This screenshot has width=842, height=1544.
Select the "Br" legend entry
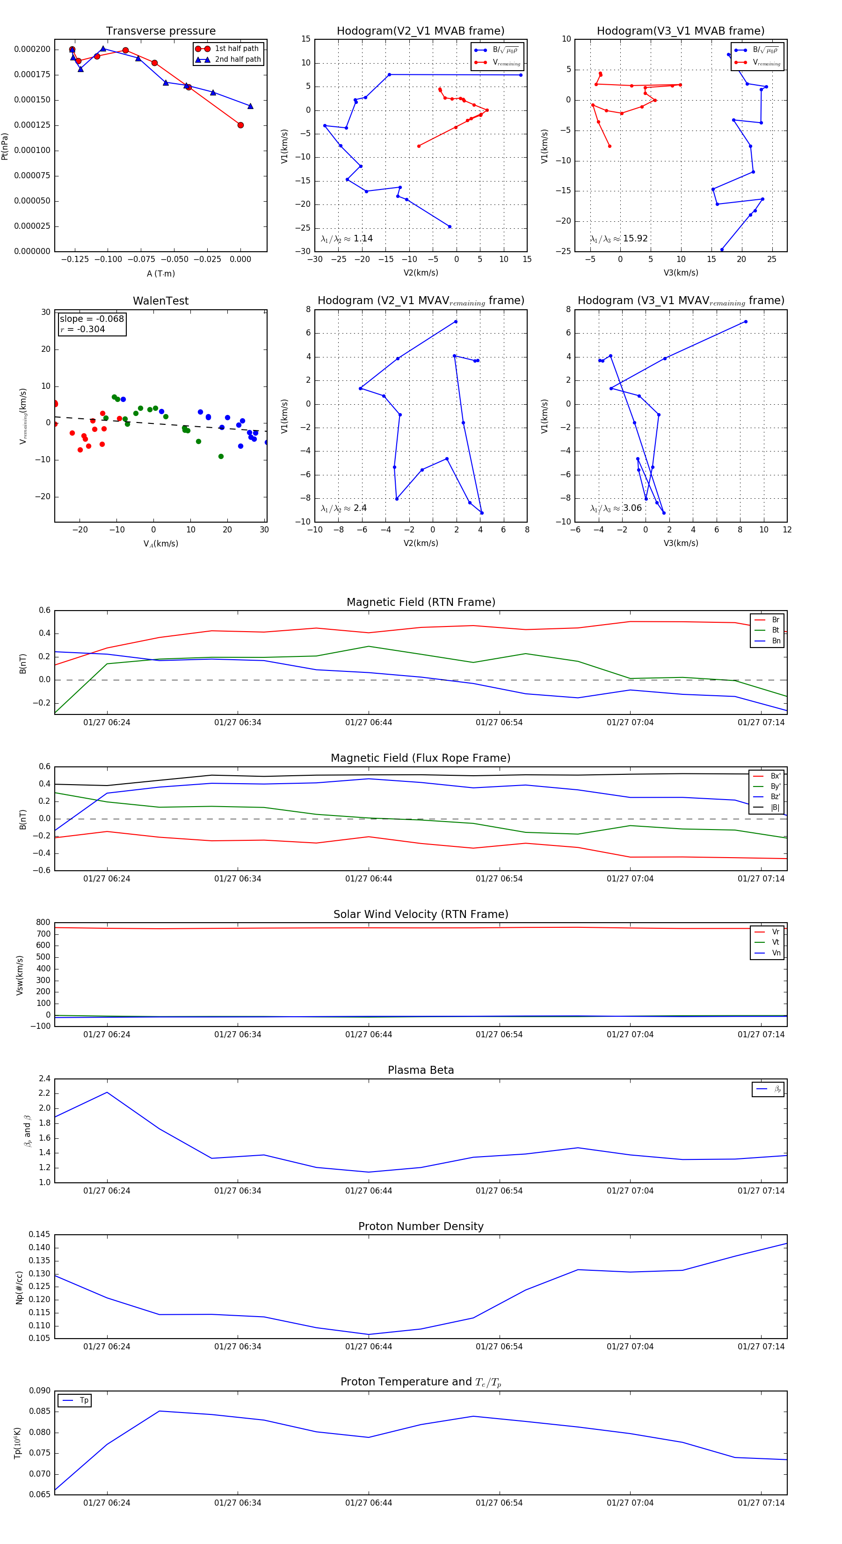click(768, 620)
